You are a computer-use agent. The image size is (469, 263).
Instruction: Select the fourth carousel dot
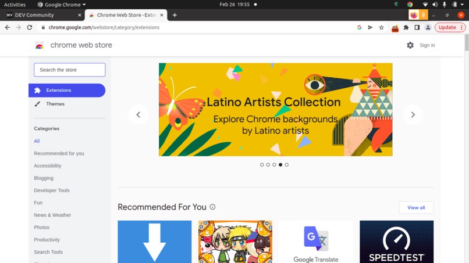pos(280,165)
